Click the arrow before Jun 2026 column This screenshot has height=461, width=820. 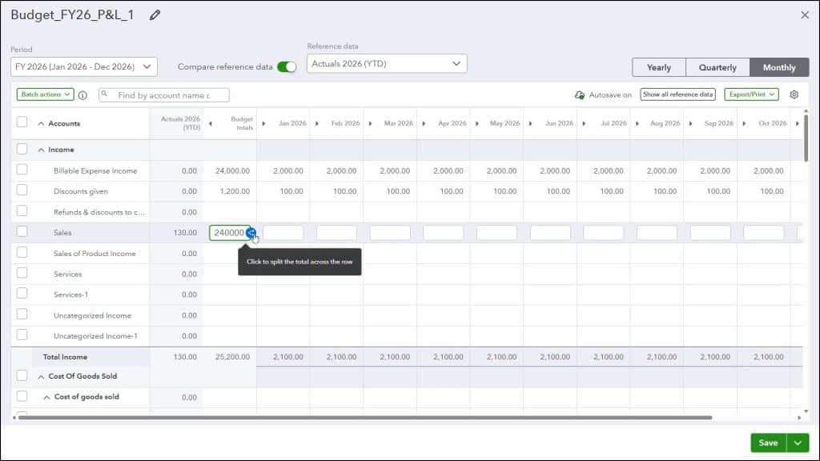[x=530, y=124]
